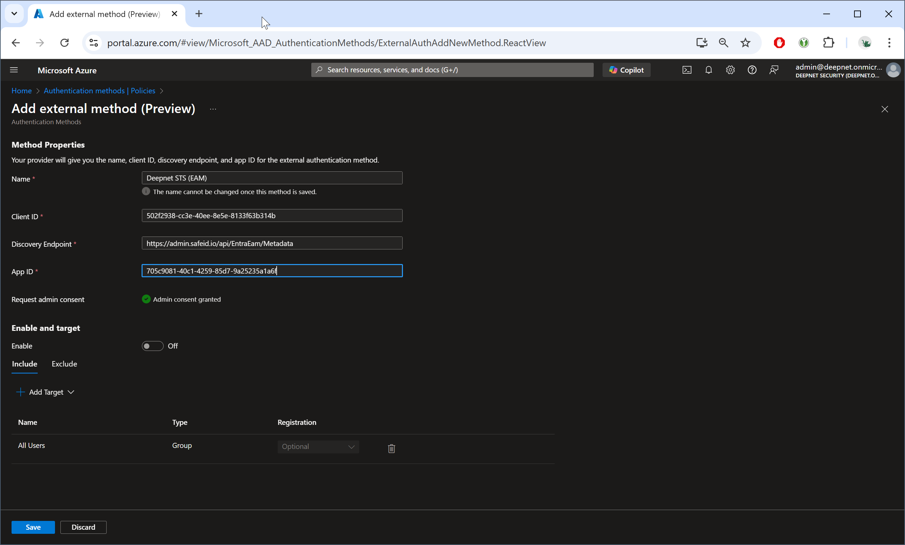905x545 pixels.
Task: Go to Authentication methods | Policies breadcrumb
Action: 99,91
